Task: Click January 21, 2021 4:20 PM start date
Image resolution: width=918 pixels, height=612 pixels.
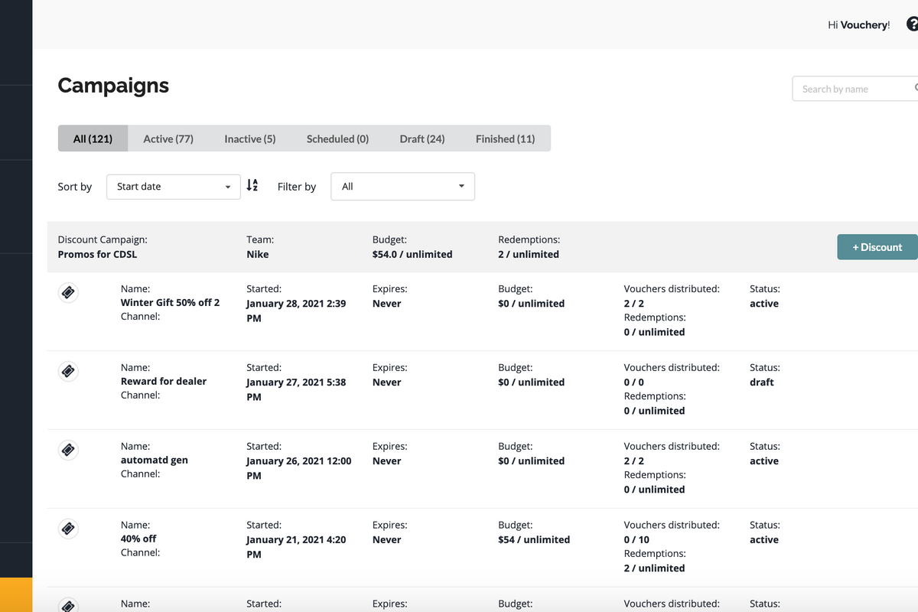Action: [296, 547]
